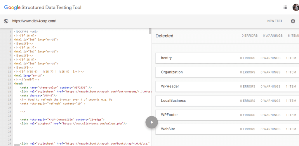Click the 1 ITEM text in Organization row

coord(291,72)
